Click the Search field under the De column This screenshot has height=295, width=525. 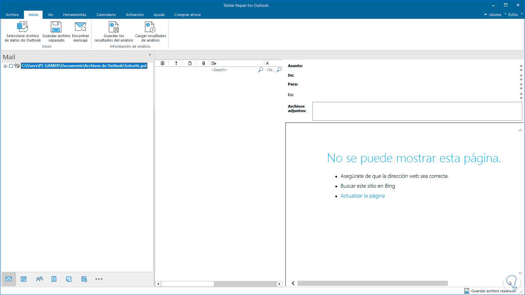pos(234,70)
